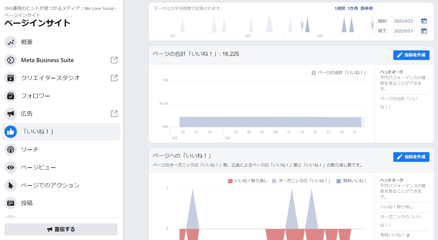This screenshot has width=438, height=240.
Task: Click the right date range slider handle
Action: click(x=372, y=25)
